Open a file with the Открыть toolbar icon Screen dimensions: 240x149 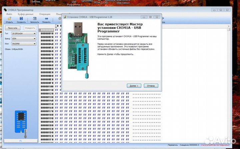click(x=9, y=20)
